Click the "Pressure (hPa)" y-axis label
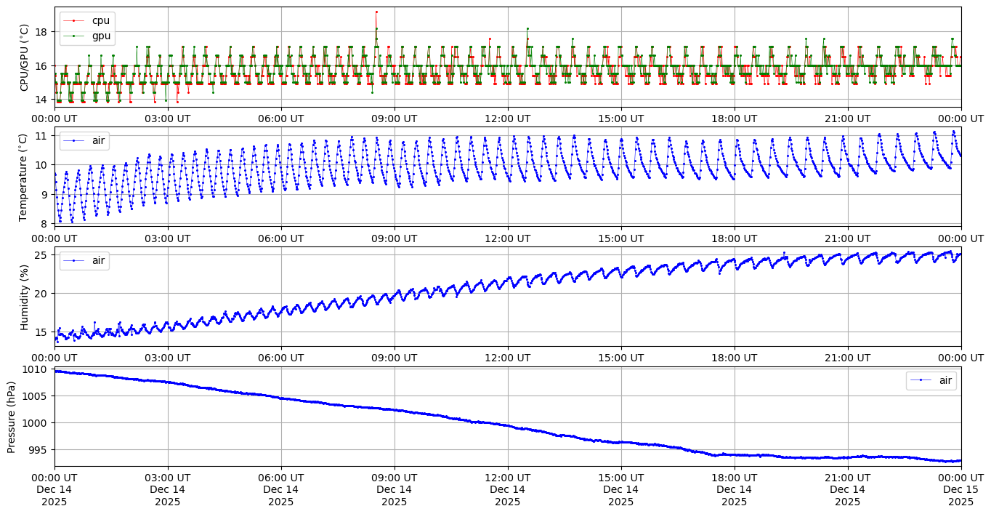 (x=11, y=416)
